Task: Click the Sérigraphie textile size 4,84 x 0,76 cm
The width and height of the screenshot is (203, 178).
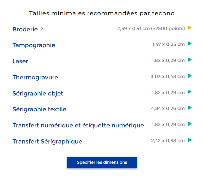Action: pos(168,108)
